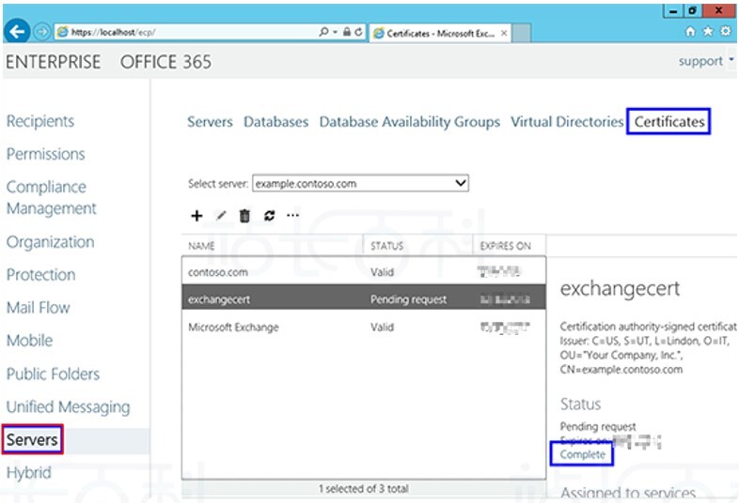Open Mobile in left navigation
Image resolution: width=739 pixels, height=503 pixels.
pos(30,341)
